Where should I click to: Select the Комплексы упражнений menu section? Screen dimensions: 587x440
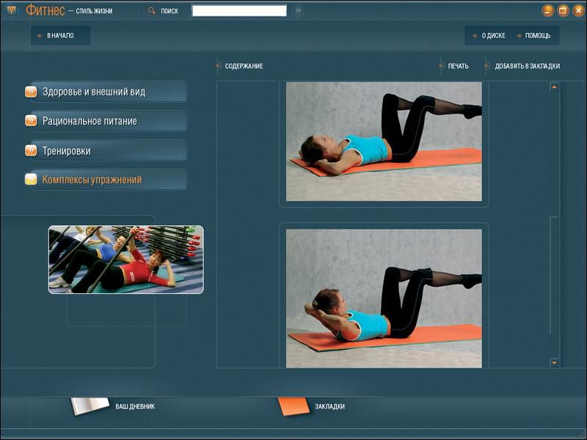[x=92, y=180]
